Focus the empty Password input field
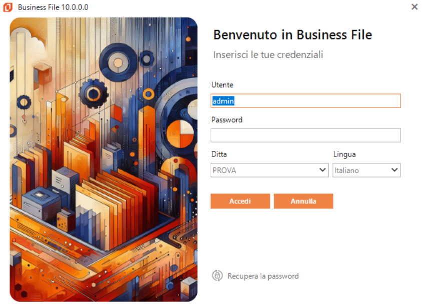 (x=305, y=135)
